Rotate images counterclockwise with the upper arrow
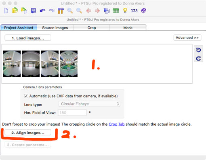Viewport: 206px width, 160px height. click(x=198, y=50)
